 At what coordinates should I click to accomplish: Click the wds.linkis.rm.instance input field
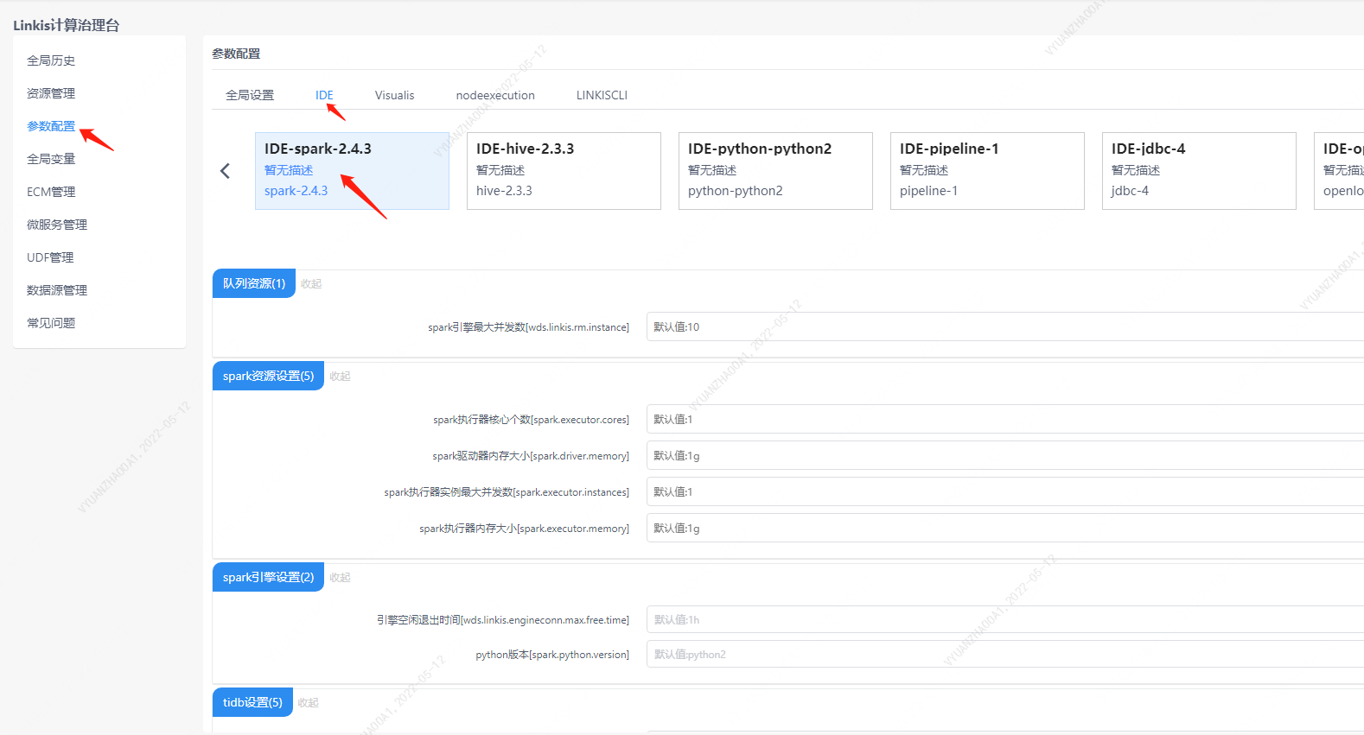[x=1003, y=326]
